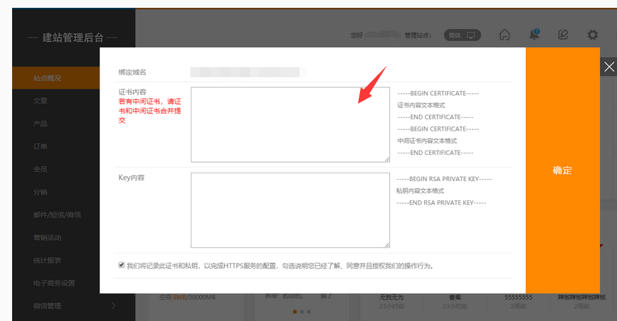Click the home icon in top bar
Screen dimensions: 617x321
505,34
